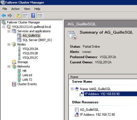
Task: Collapse the Networks tree branch
Action: pyautogui.click(x=9, y=67)
